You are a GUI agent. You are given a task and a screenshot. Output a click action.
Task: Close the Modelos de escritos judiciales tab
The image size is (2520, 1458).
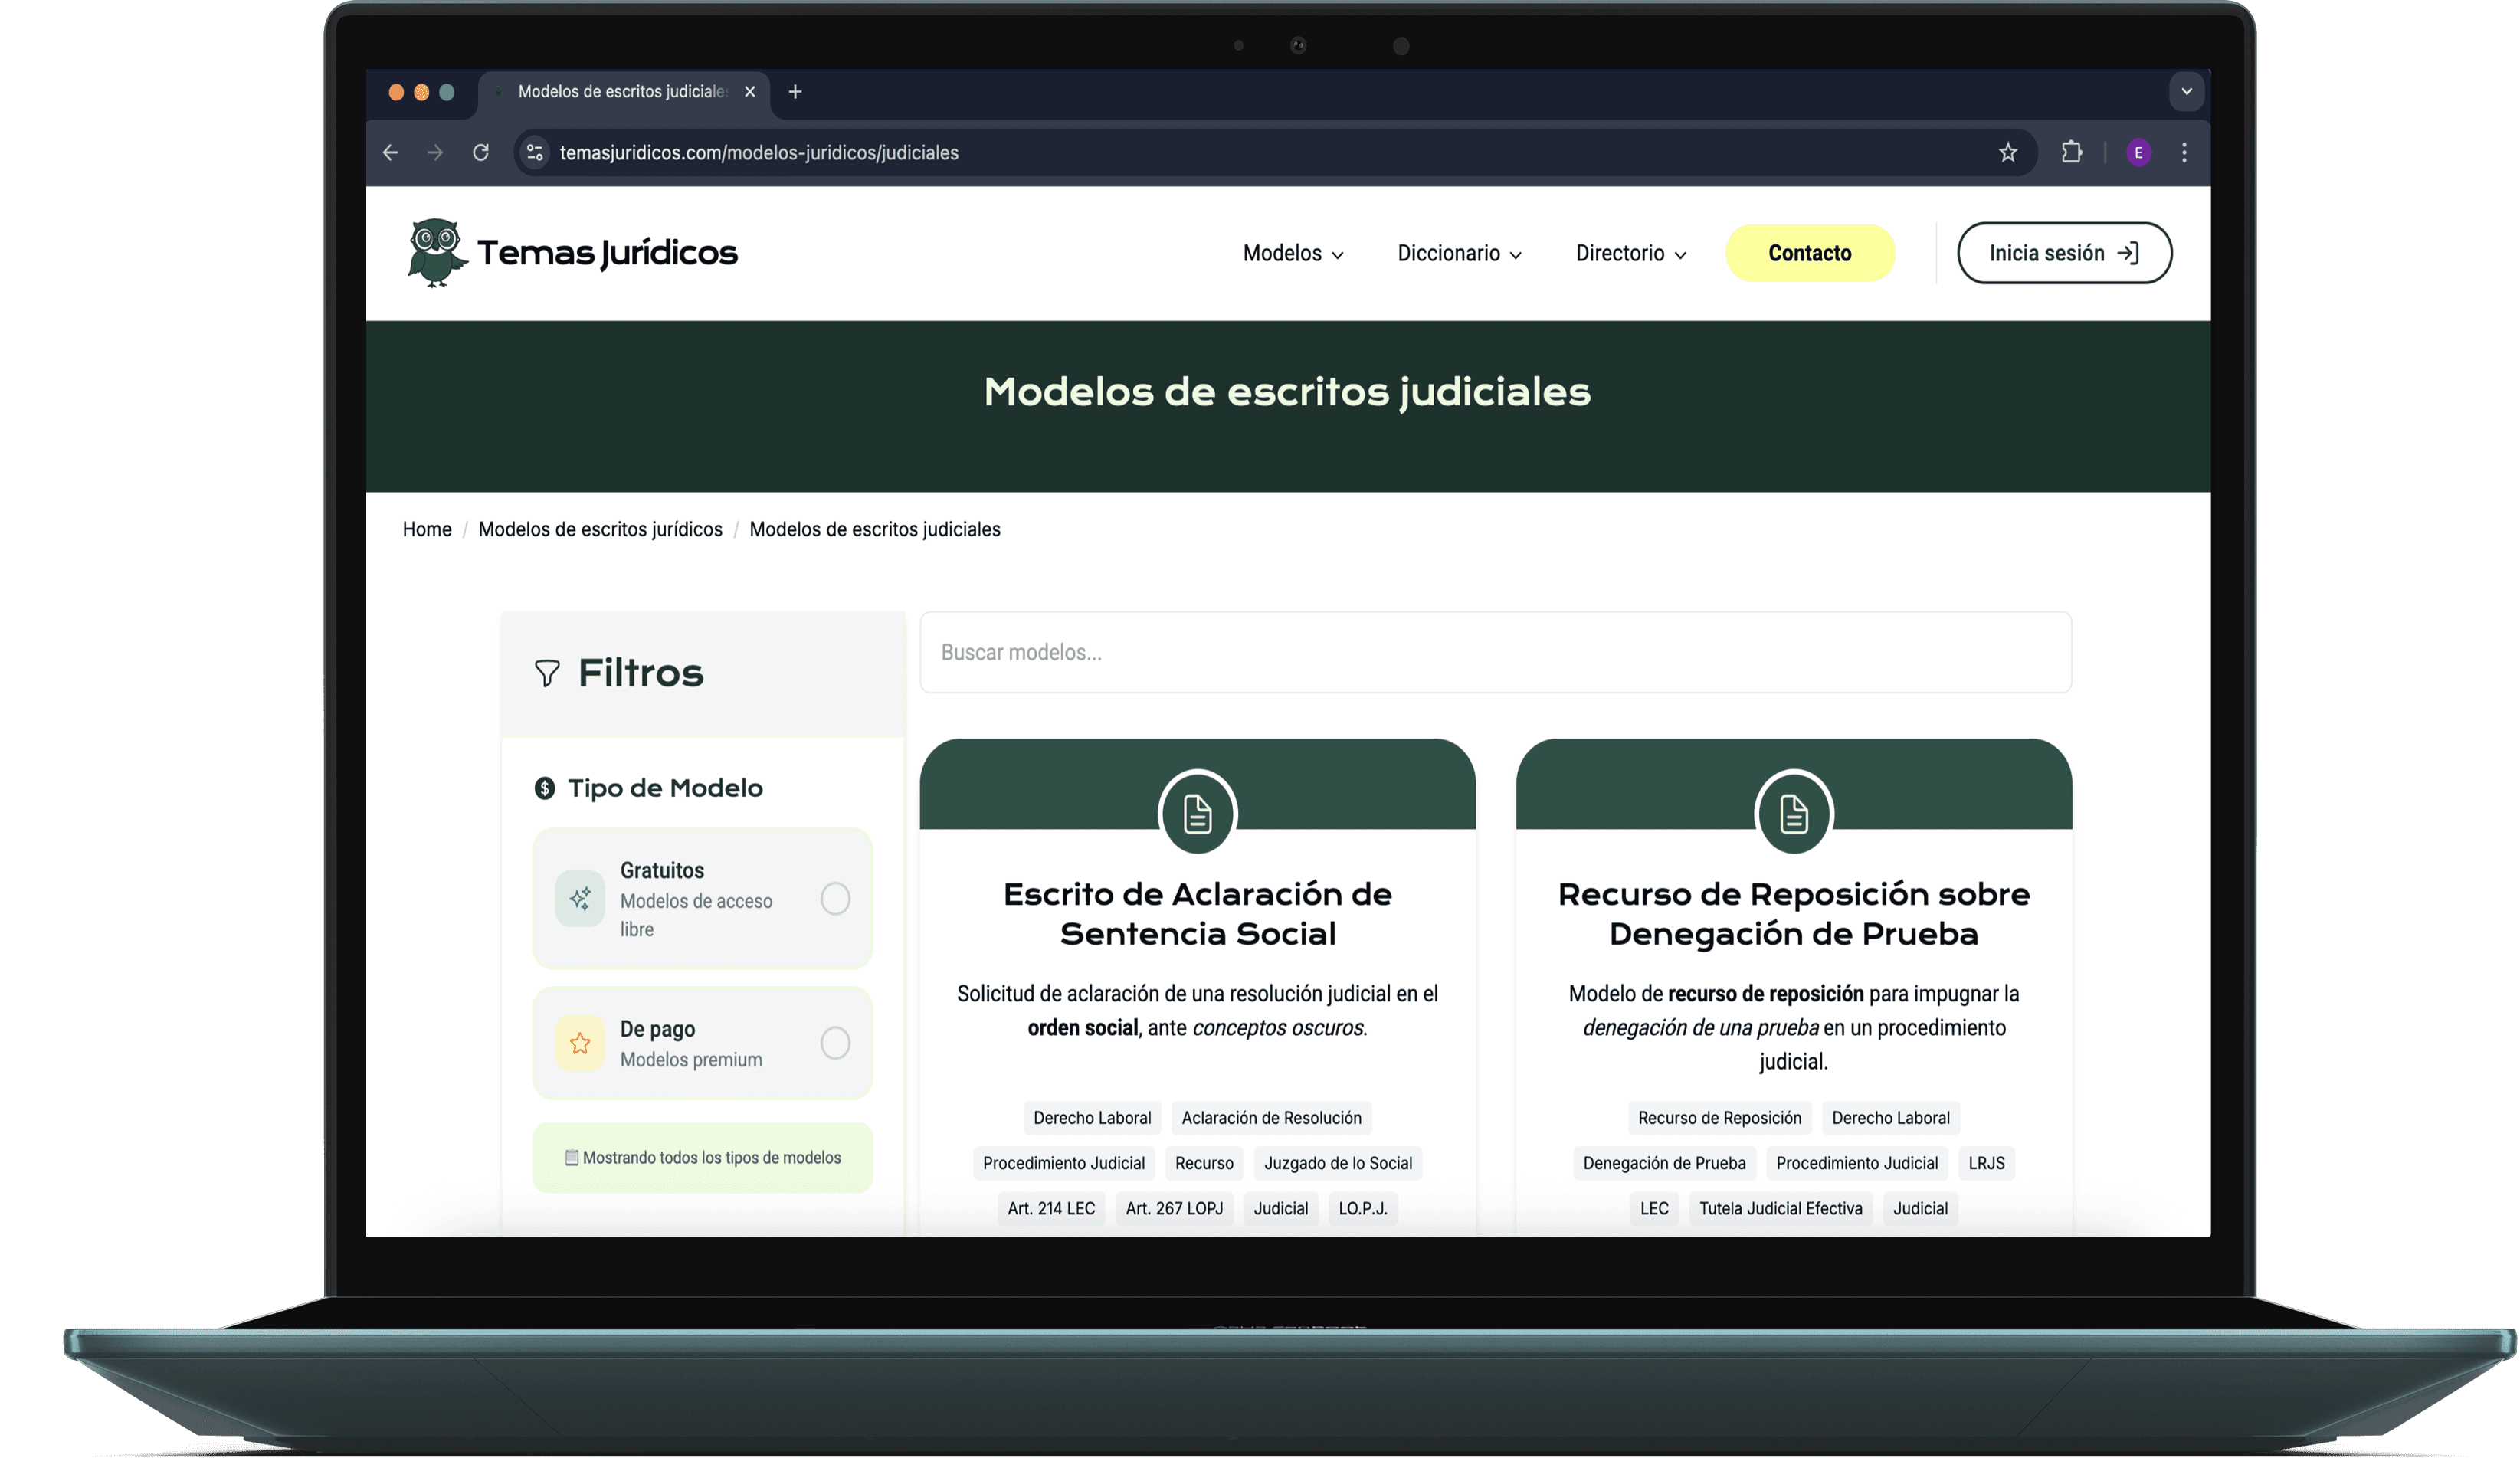pos(750,92)
